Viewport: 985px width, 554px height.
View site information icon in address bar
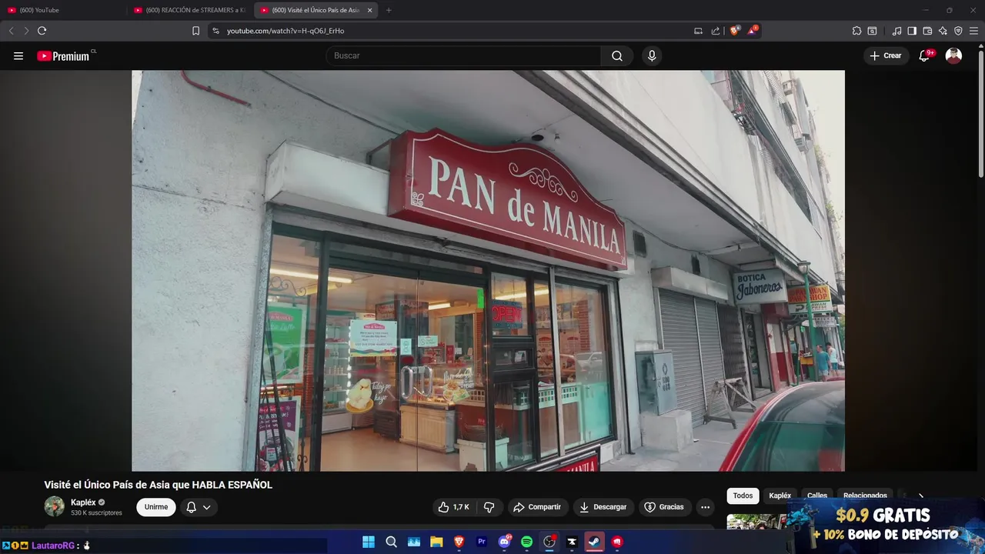point(215,31)
